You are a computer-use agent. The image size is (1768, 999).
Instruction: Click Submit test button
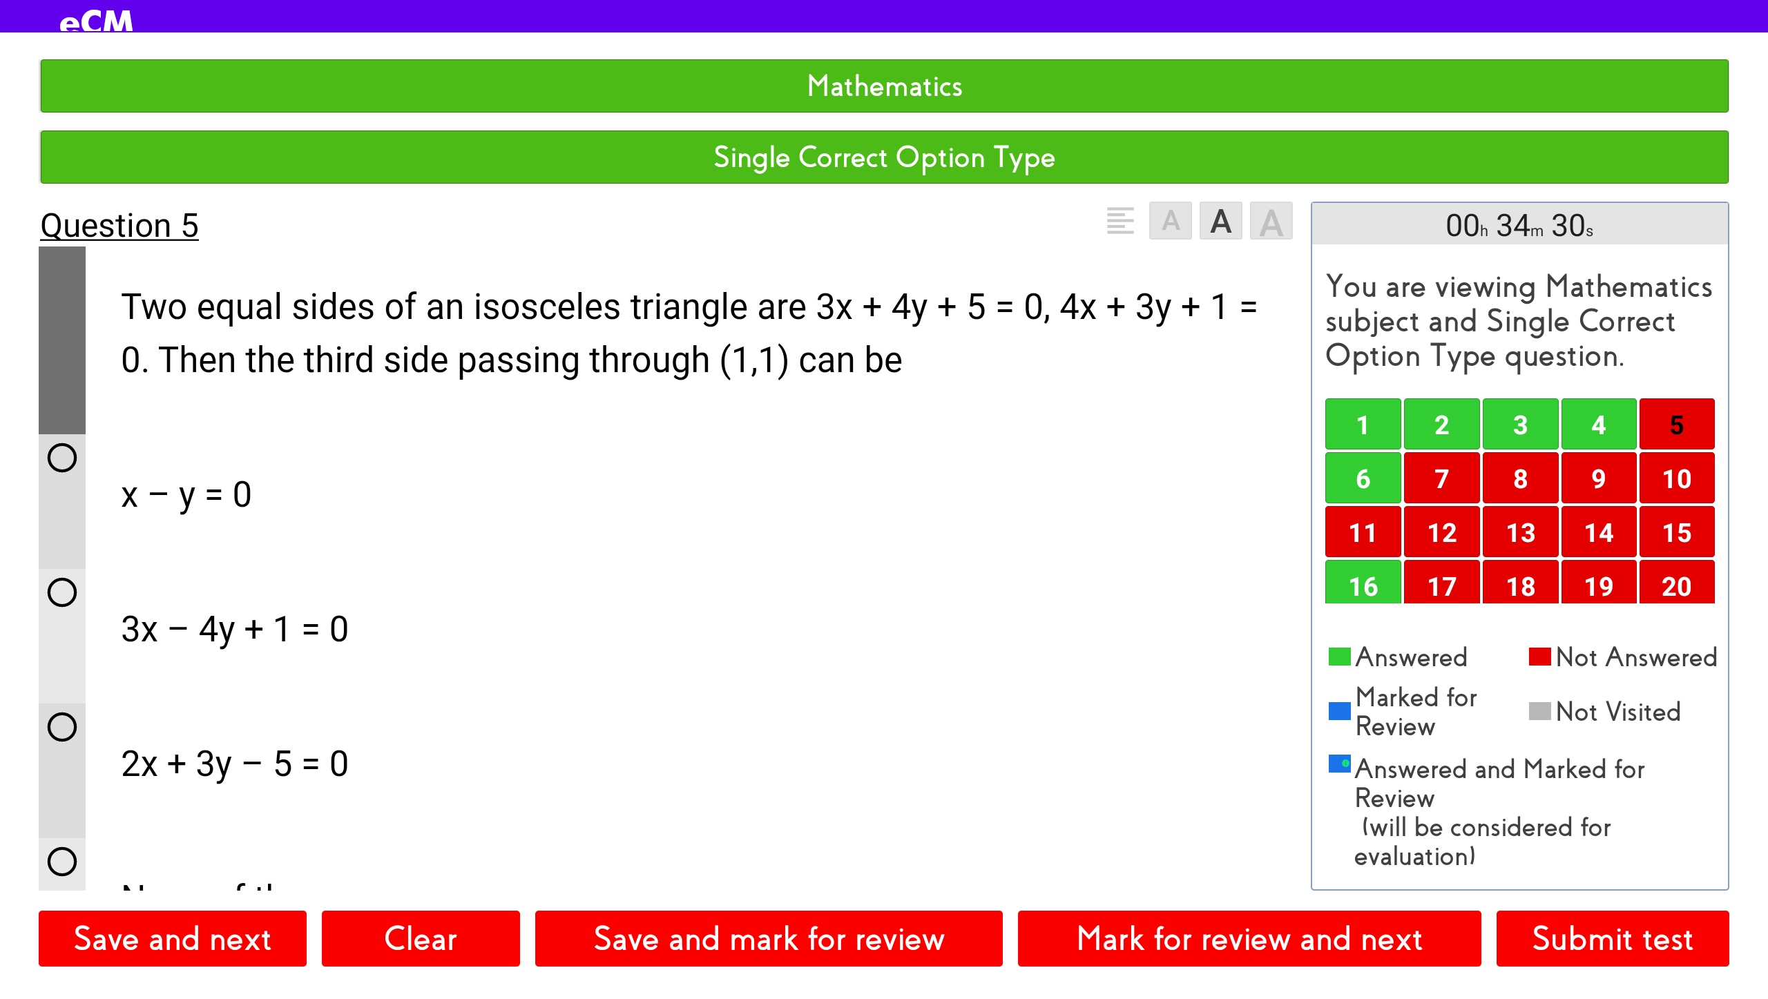click(1611, 940)
